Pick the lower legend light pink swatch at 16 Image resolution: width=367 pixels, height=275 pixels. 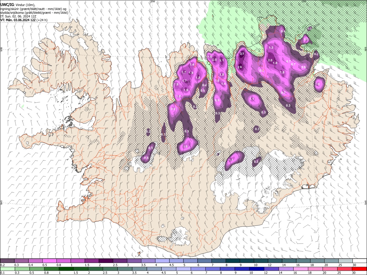tap(301, 269)
